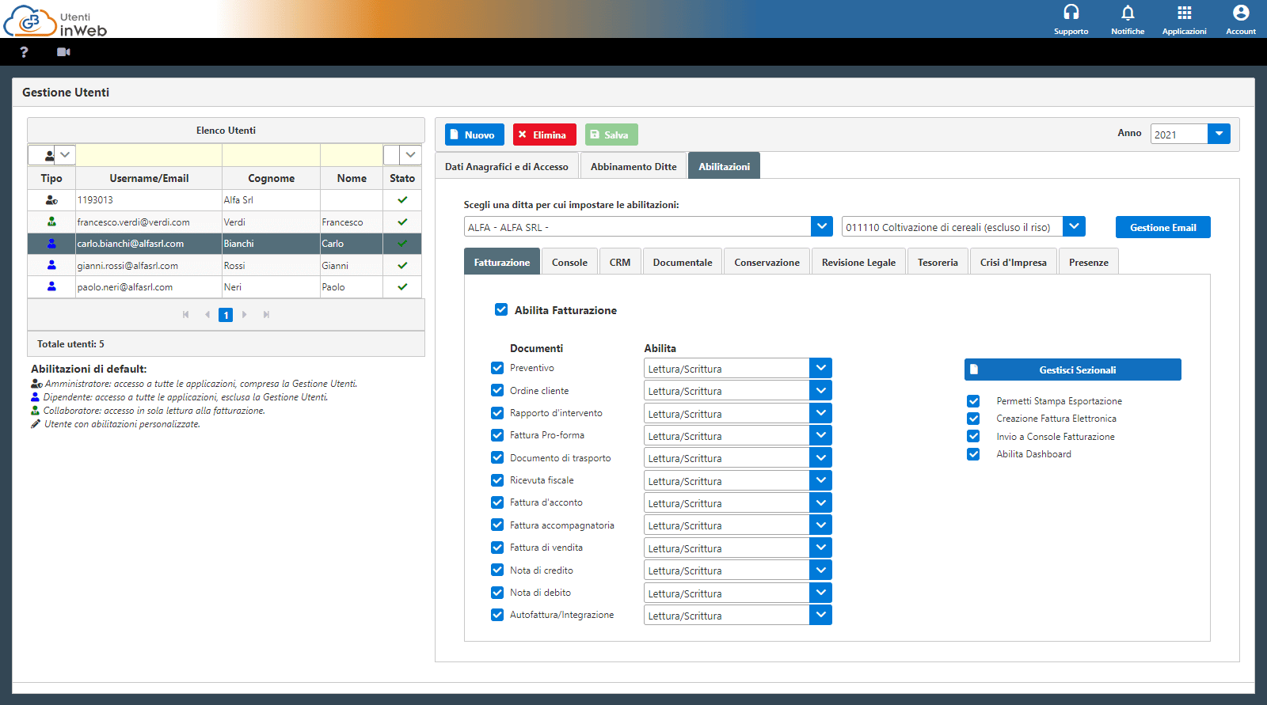Open the Fattura di vendita permission dropdown
The image size is (1267, 705).
(820, 548)
